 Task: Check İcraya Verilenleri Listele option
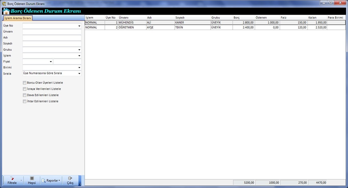click(x=24, y=89)
